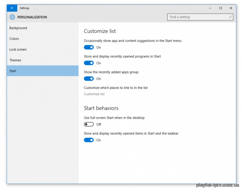Turn off app and content suggestions toggle

coord(89,47)
